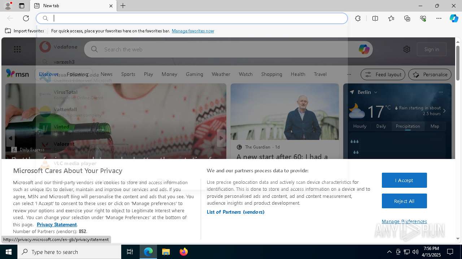
Task: Refresh the page
Action: click(x=26, y=18)
